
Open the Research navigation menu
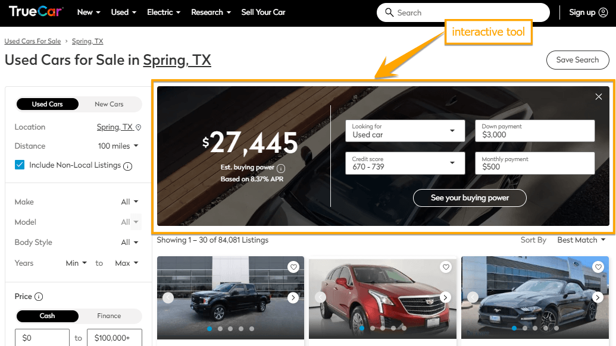211,12
